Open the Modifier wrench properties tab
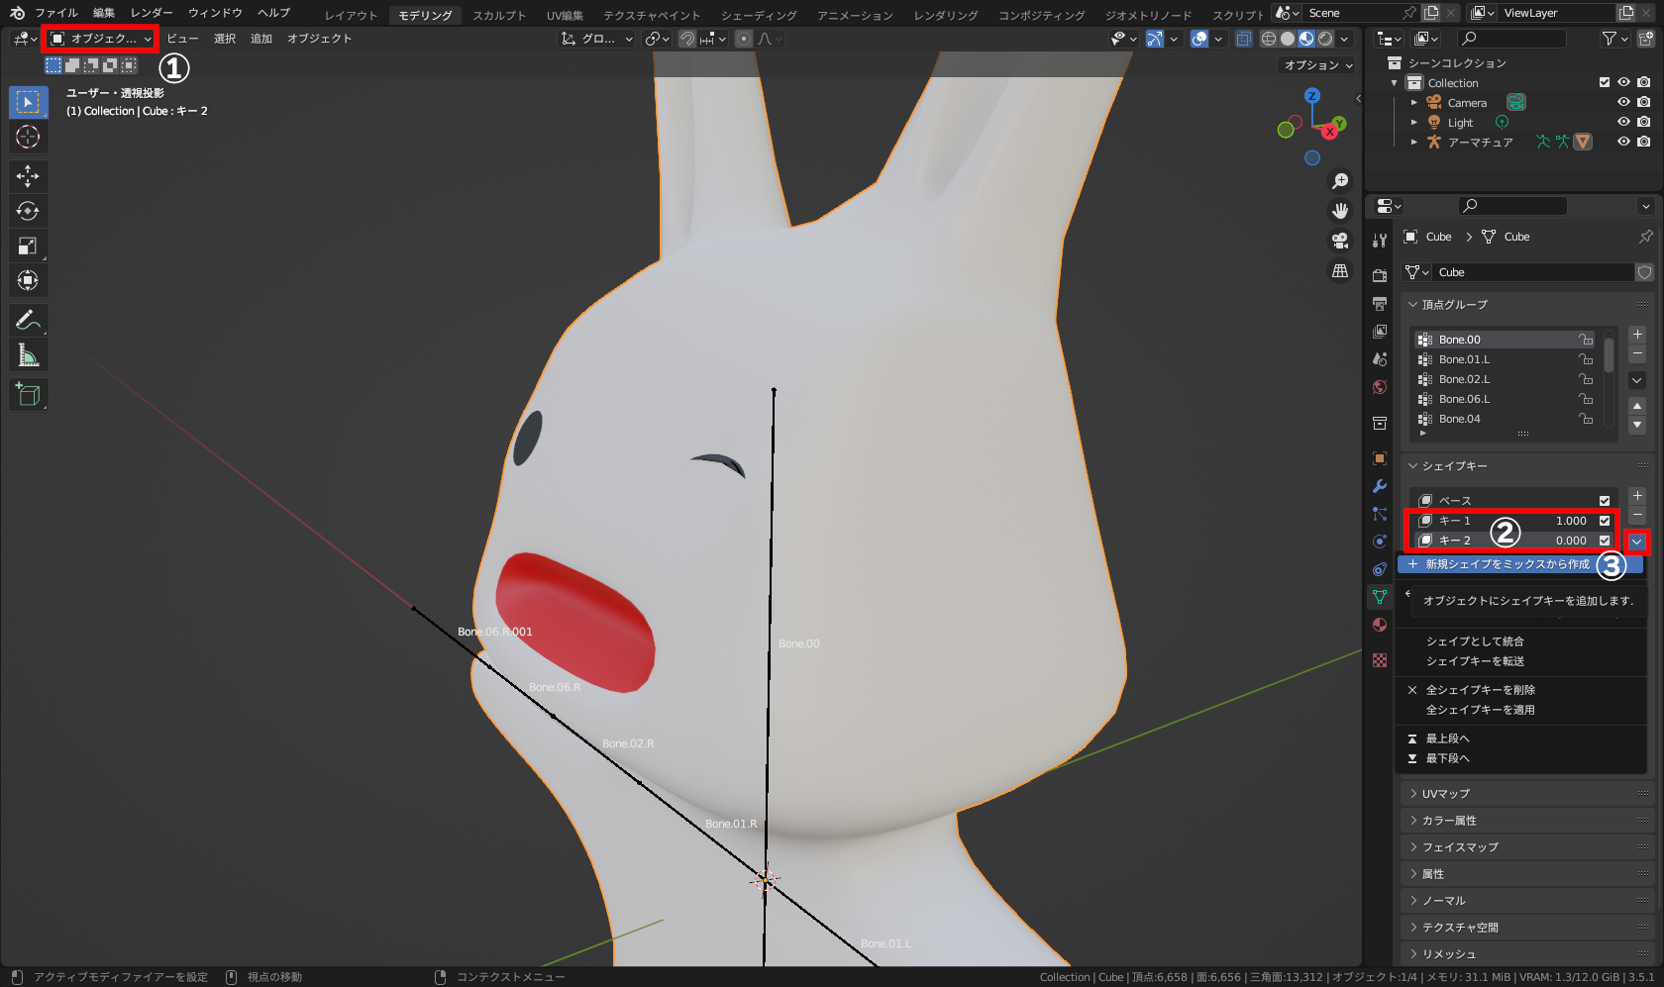This screenshot has height=987, width=1664. pyautogui.click(x=1380, y=486)
